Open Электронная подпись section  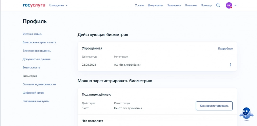[x=37, y=51]
